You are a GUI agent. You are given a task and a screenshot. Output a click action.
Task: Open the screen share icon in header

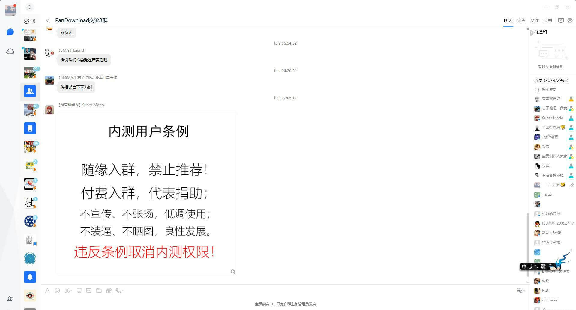pos(561,20)
